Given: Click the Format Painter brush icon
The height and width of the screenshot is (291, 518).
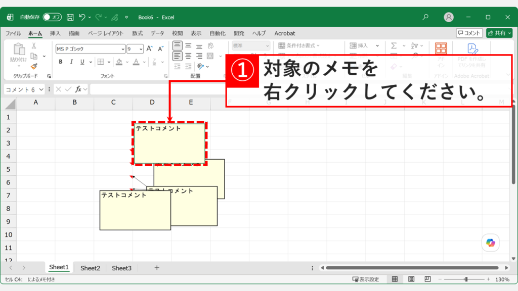Looking at the screenshot, I should 34,66.
